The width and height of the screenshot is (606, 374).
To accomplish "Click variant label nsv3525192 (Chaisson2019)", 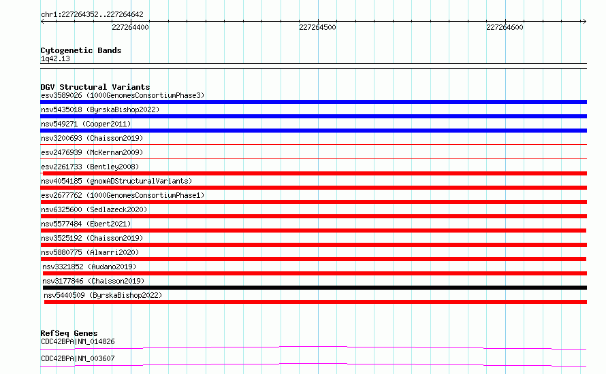I will [92, 238].
